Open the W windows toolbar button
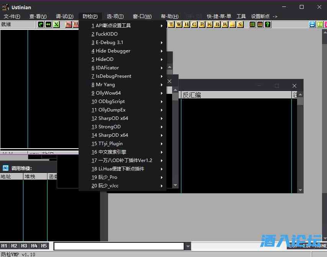The height and width of the screenshot is (257, 327). pyautogui.click(x=178, y=25)
